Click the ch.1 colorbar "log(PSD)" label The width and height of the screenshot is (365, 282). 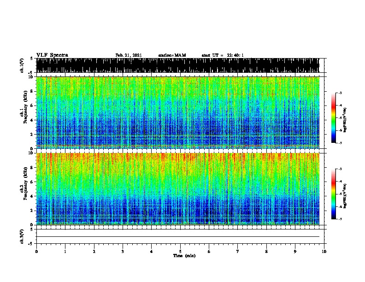(x=345, y=120)
